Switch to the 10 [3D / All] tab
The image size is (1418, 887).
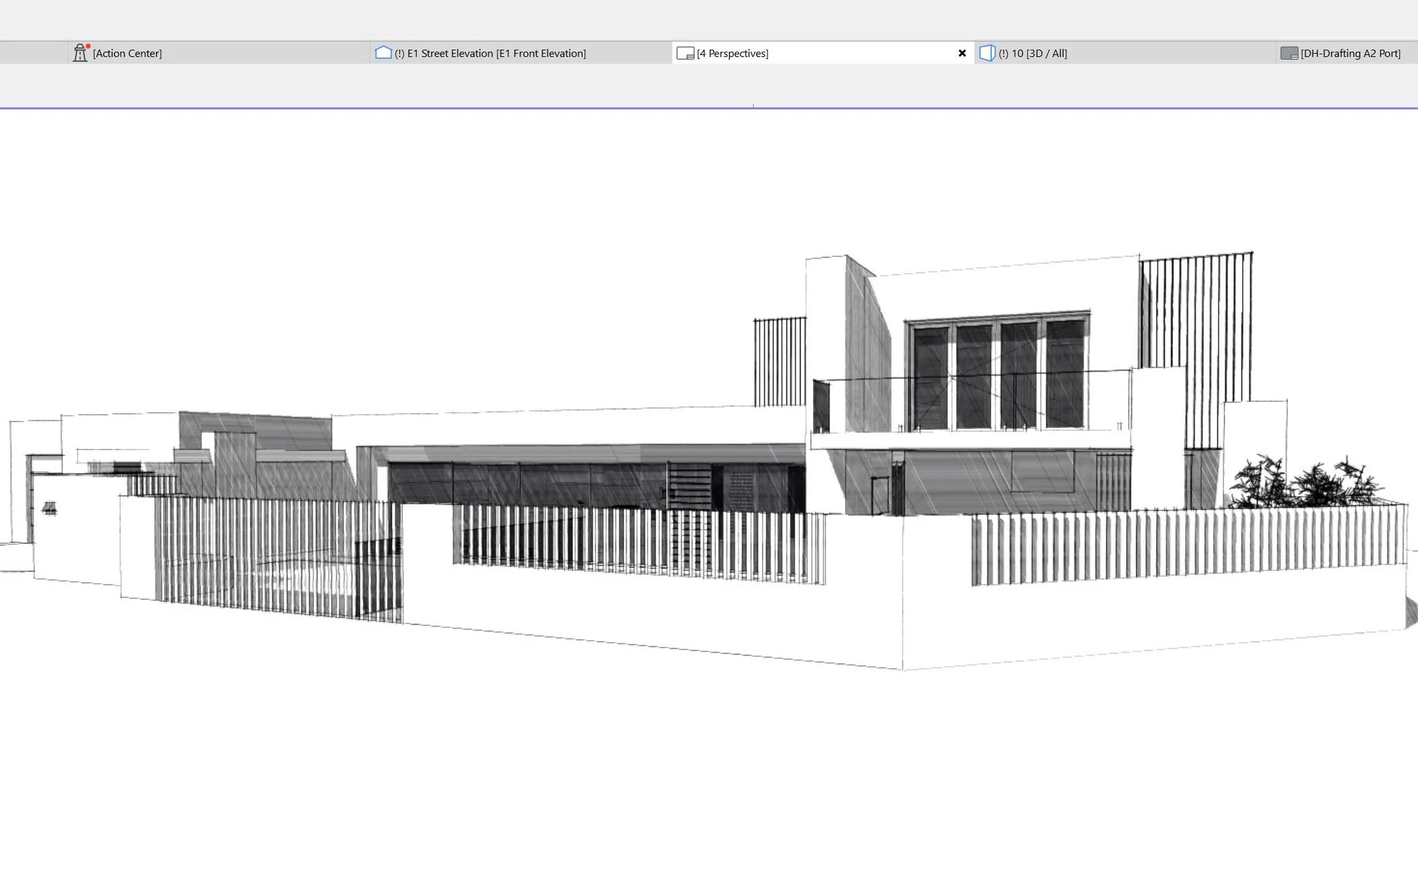tap(1032, 53)
